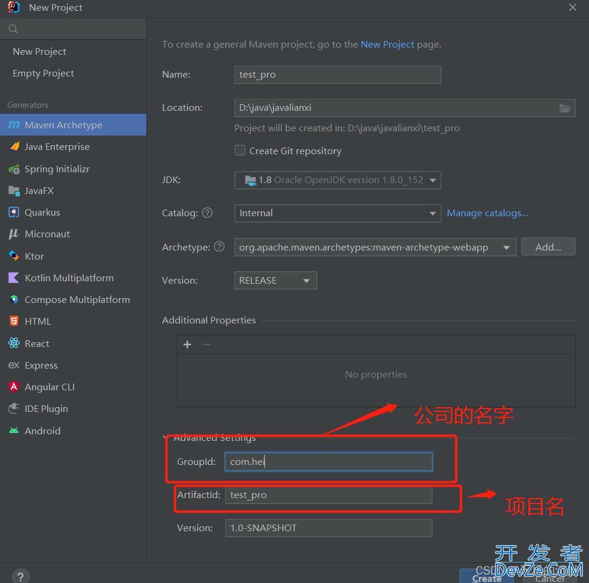Remove a property with the minus icon
This screenshot has width=589, height=583.
[206, 344]
